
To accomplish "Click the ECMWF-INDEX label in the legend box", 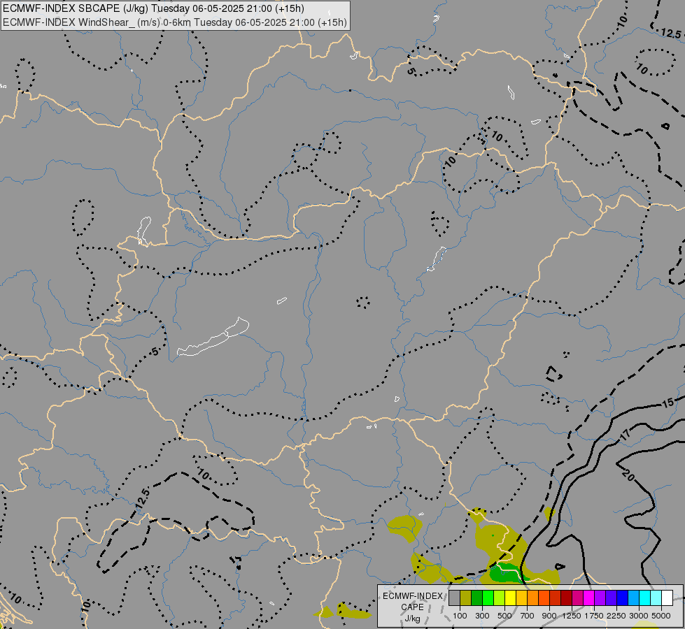I will [x=412, y=596].
